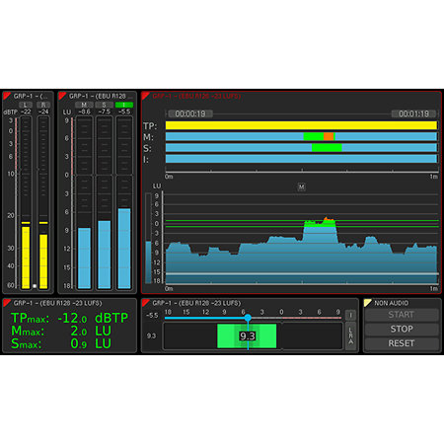The height and width of the screenshot is (444, 444).
Task: Click red corner flag of TPmax readout panel
Action: 6,303
